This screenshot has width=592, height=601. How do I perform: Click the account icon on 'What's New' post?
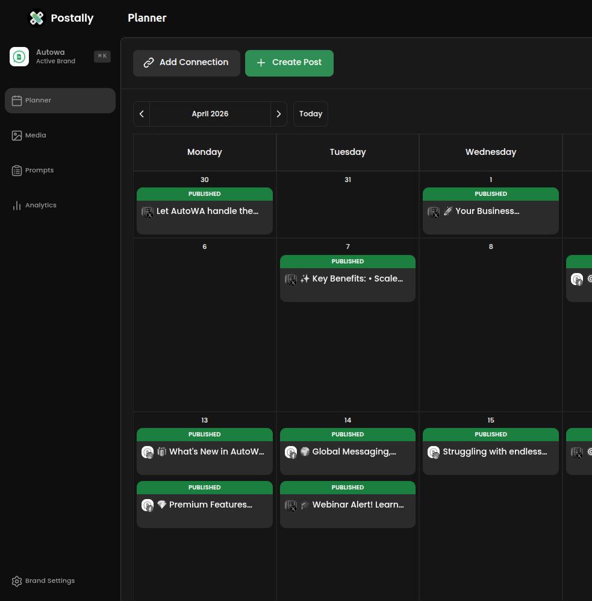click(148, 452)
